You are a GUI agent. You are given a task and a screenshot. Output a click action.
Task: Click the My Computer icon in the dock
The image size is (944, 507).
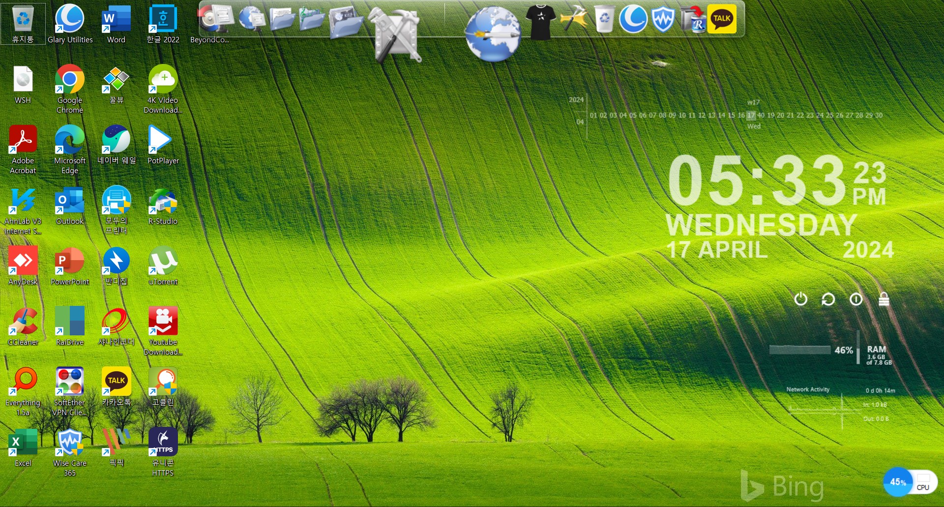tap(216, 19)
